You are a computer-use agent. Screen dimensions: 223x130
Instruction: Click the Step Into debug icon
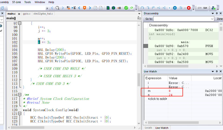[x=148, y=8]
